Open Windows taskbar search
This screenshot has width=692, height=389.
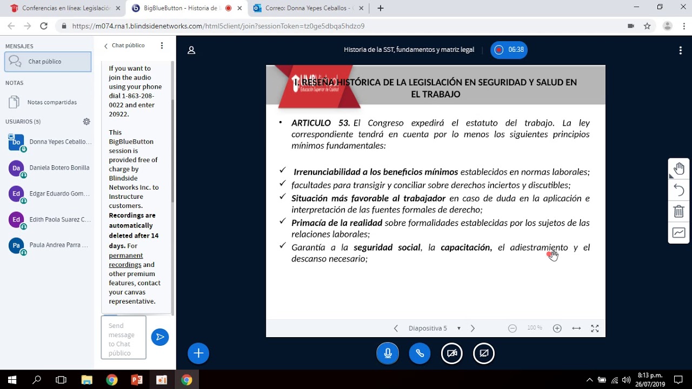click(x=37, y=380)
